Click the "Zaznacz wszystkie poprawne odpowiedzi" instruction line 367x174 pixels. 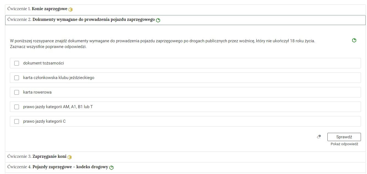pos(48,47)
